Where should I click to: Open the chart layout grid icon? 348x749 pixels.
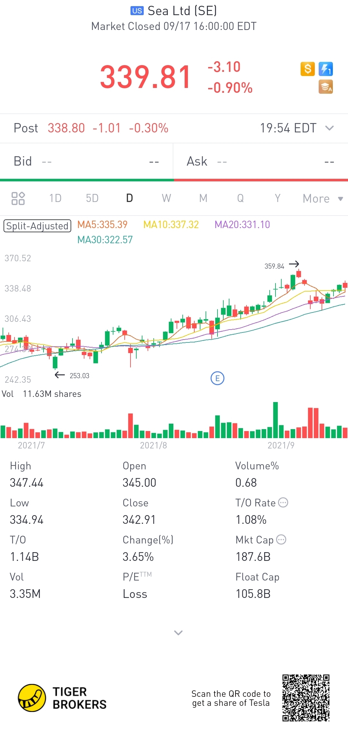18,198
